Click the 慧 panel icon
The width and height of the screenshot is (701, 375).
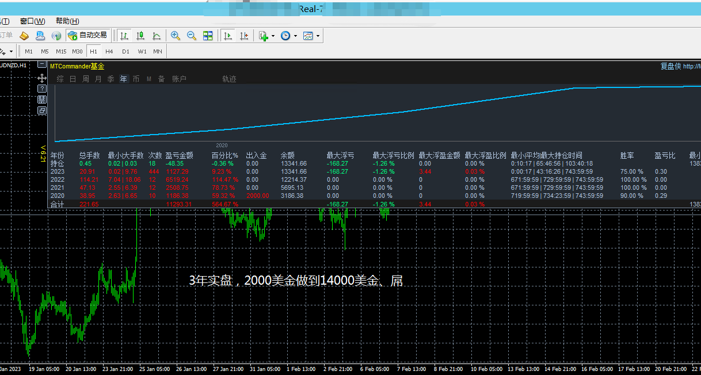[x=42, y=99]
